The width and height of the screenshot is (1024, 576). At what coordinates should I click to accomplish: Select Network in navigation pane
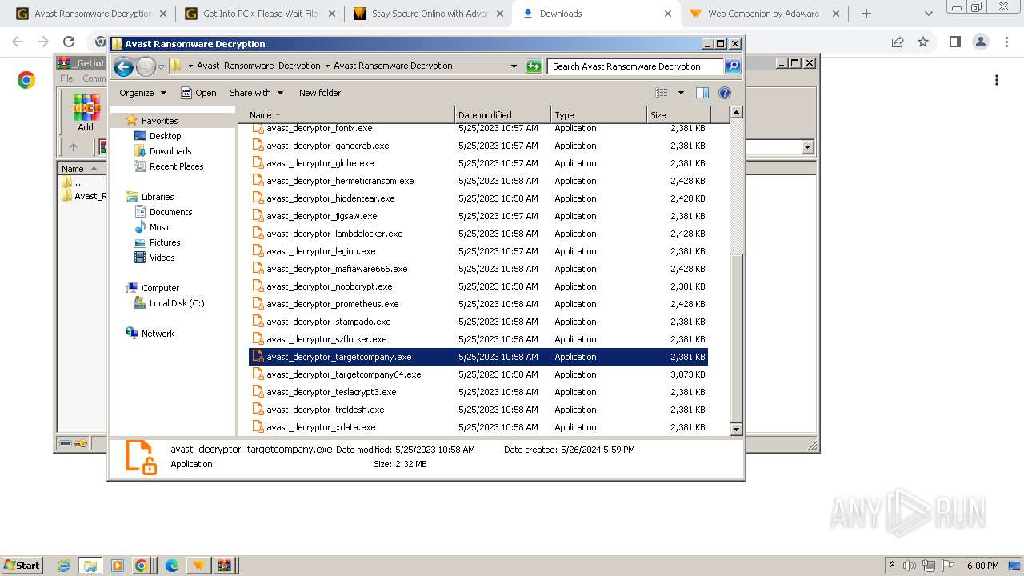click(157, 334)
